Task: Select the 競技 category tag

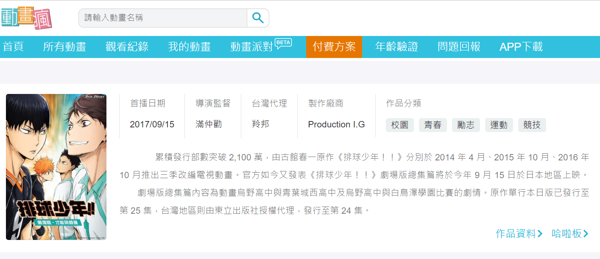Action: pos(532,125)
